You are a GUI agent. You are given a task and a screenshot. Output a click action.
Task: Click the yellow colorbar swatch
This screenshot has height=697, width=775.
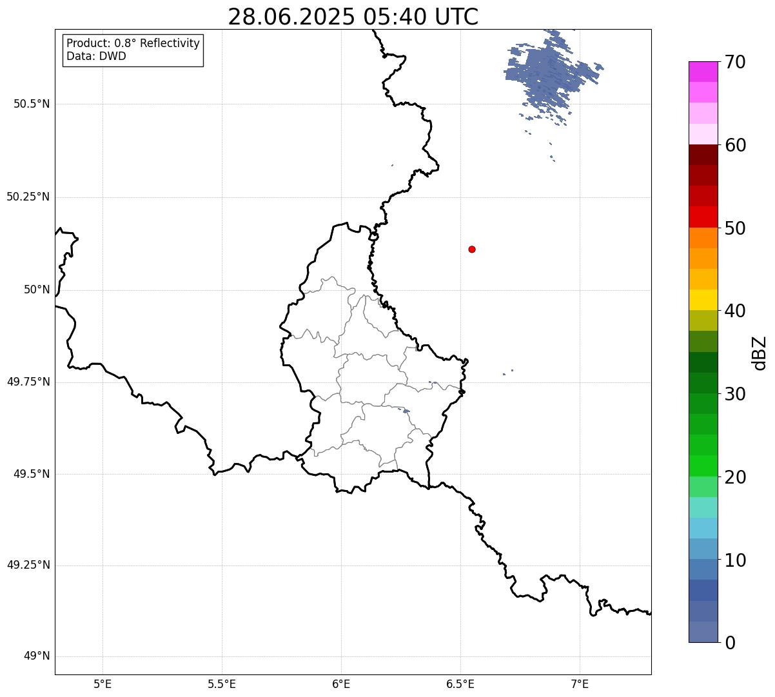703,300
